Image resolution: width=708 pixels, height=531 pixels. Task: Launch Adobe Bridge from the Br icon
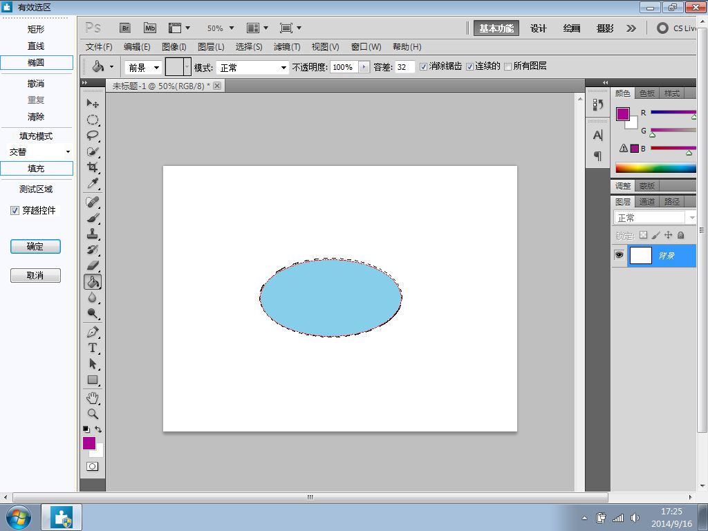tap(125, 28)
